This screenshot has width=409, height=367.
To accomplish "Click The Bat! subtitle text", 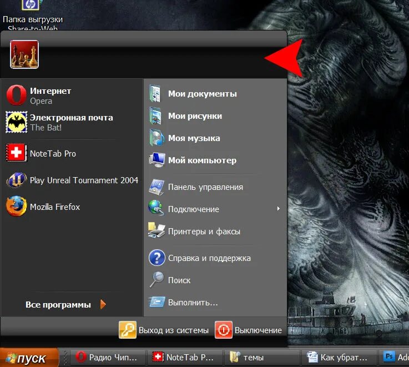I will 46,128.
